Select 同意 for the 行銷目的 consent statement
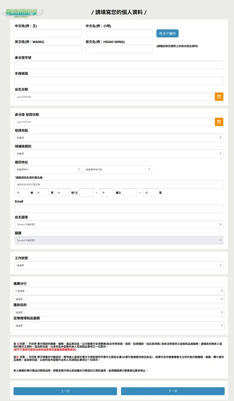This screenshot has height=401, width=234. click(x=18, y=356)
